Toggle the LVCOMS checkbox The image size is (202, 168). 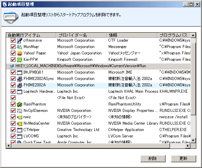pos(13,136)
